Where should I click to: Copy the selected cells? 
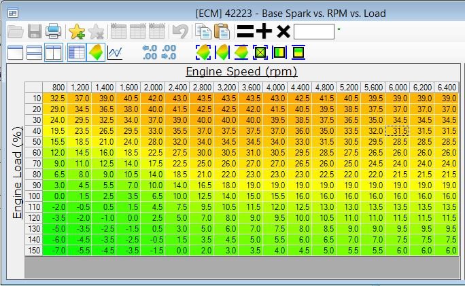[x=203, y=31]
